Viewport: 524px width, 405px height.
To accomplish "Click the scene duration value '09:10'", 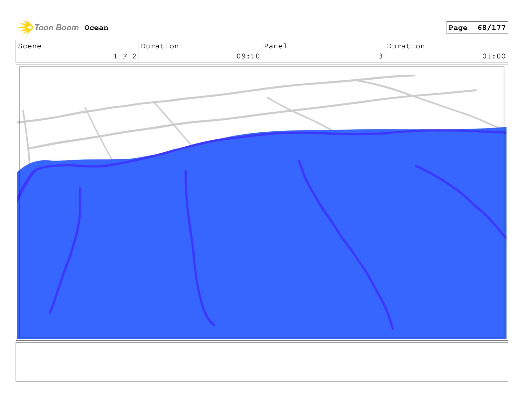I will coord(248,56).
